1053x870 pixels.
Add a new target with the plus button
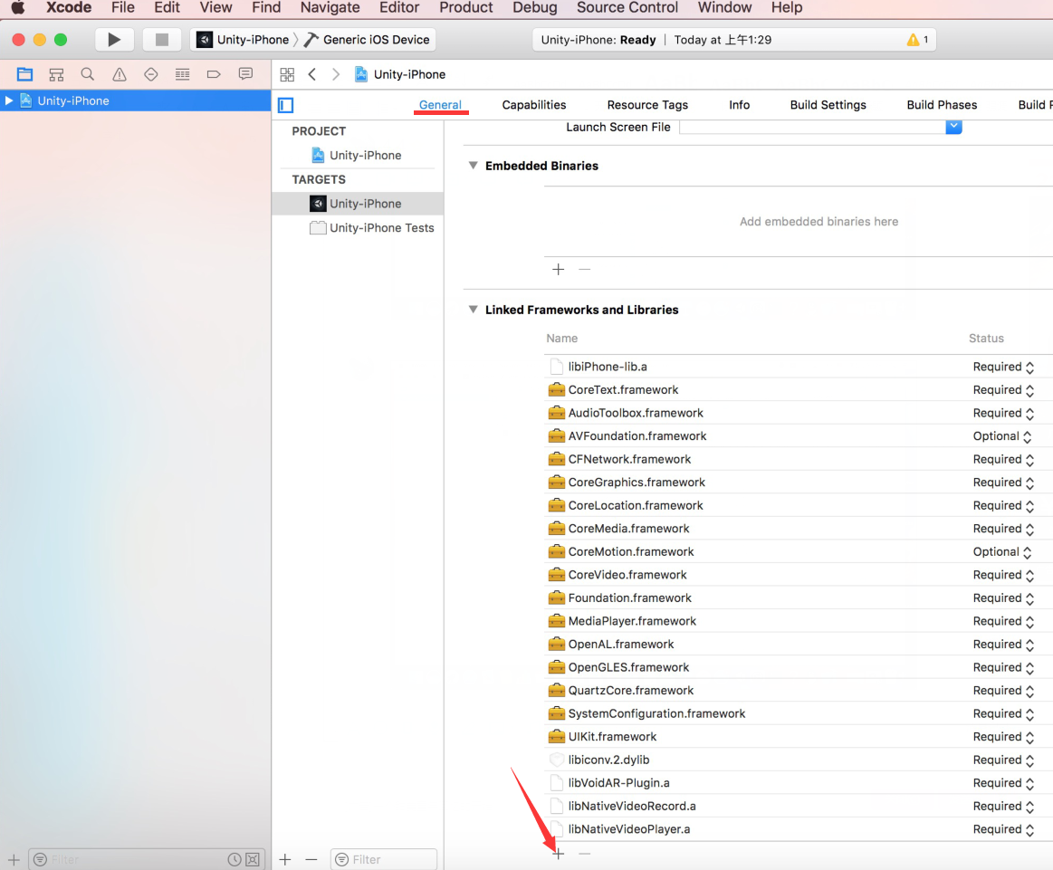[x=285, y=859]
